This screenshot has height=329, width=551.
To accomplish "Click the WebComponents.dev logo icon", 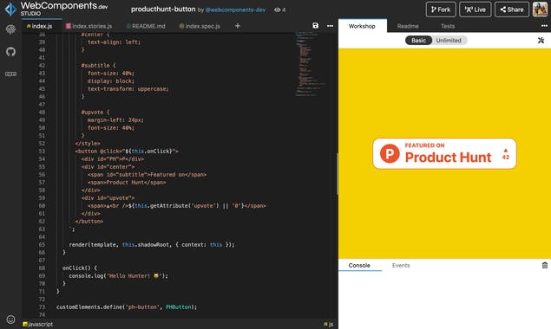I will click(10, 10).
